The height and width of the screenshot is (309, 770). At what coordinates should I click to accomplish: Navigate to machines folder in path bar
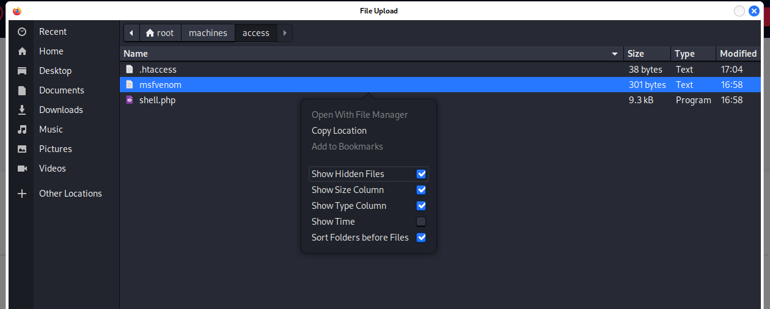[208, 33]
